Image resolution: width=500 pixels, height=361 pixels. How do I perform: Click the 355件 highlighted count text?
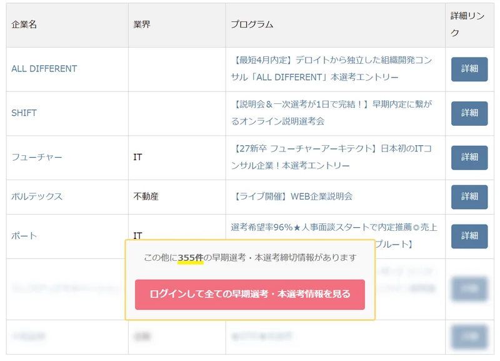(x=191, y=258)
